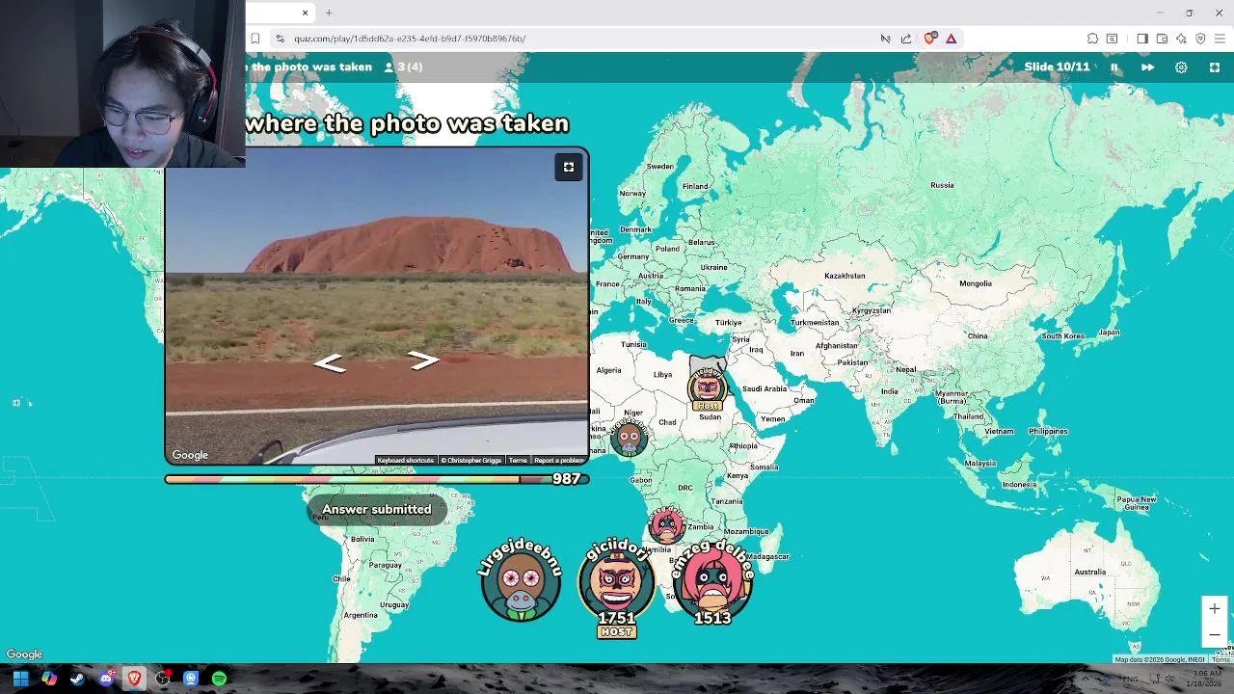Expand the Street View photo to fullscreen
Screen dimensions: 1234x694
point(569,167)
